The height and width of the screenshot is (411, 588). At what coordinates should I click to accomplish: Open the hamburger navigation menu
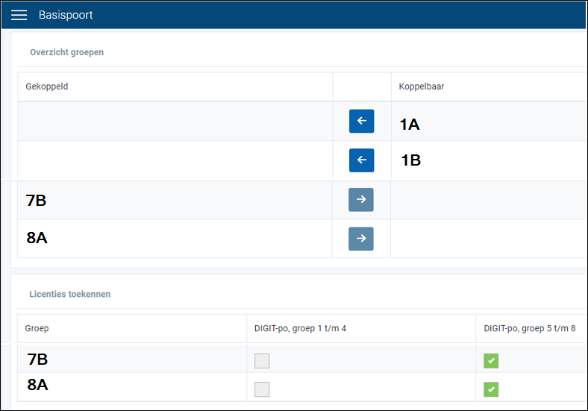[x=19, y=16]
